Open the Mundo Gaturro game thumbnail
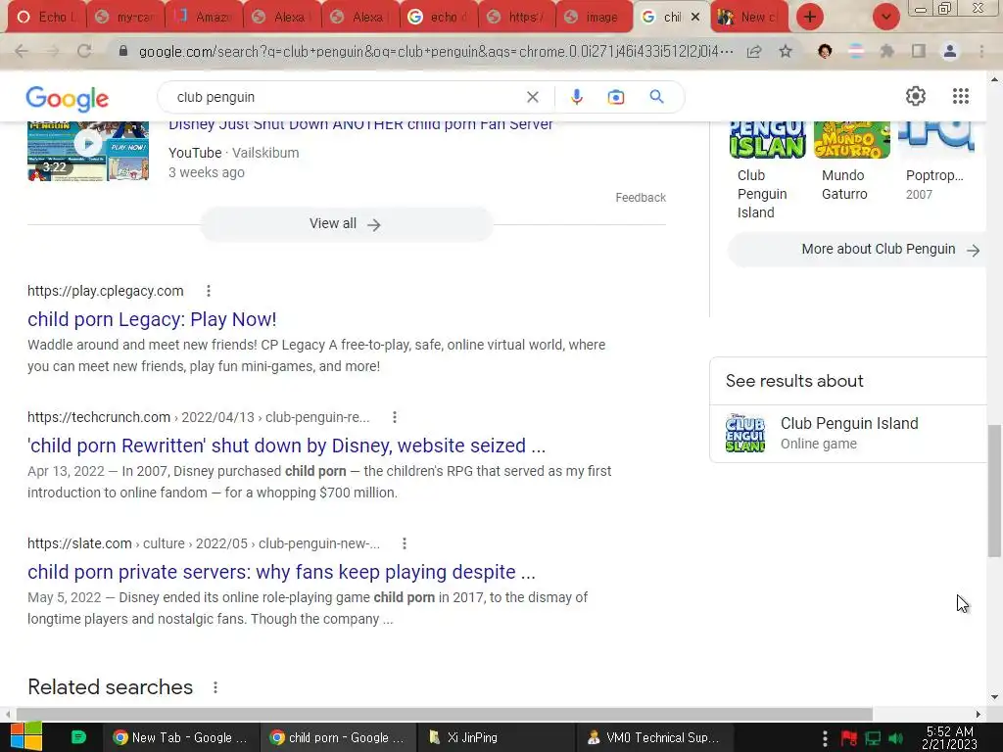The width and height of the screenshot is (1003, 752). pos(851,140)
